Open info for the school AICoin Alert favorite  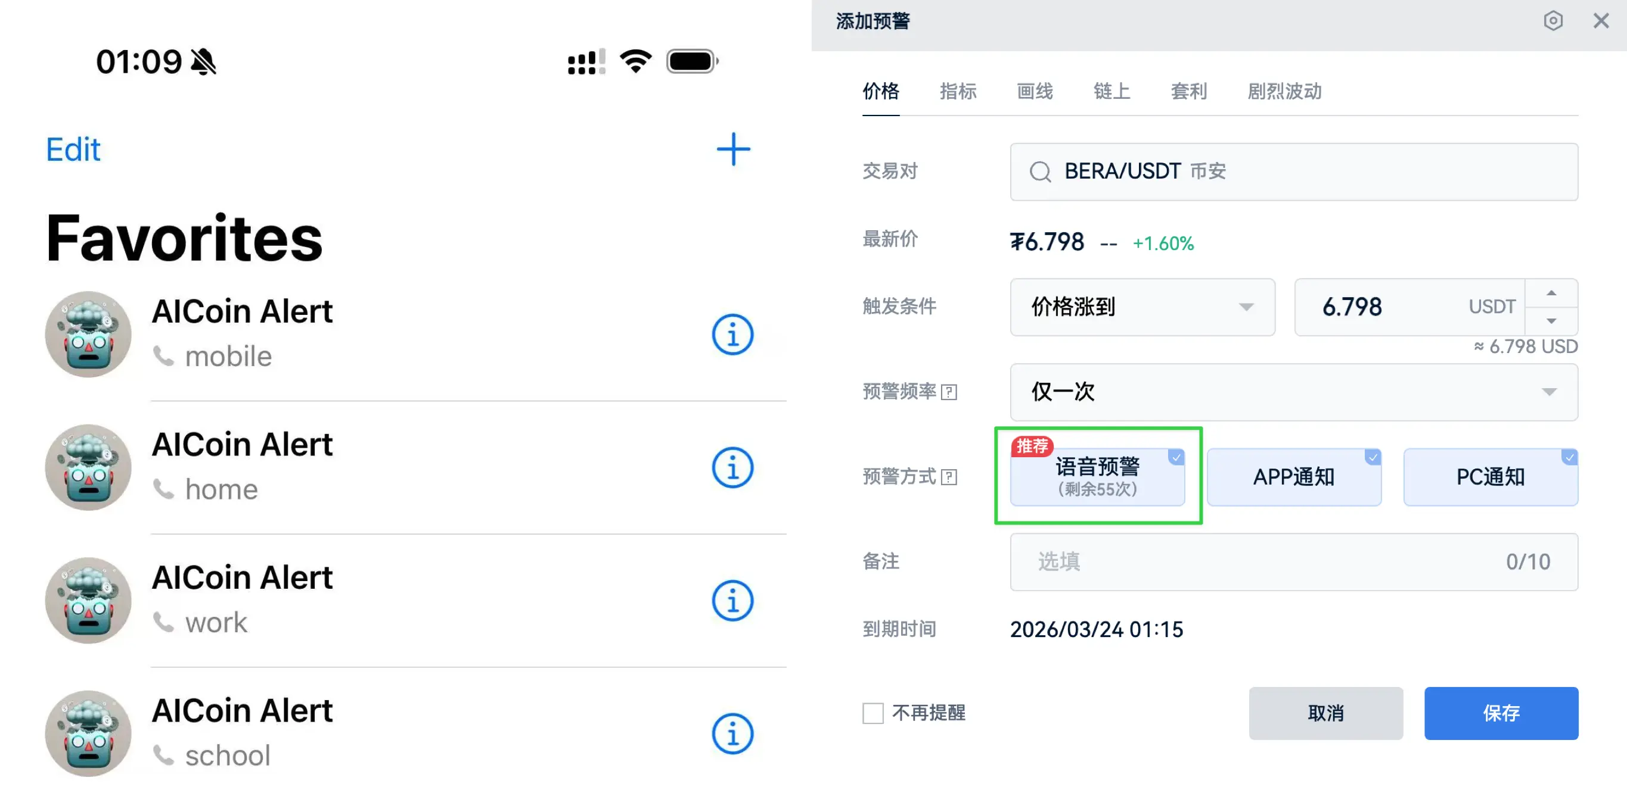click(x=732, y=733)
